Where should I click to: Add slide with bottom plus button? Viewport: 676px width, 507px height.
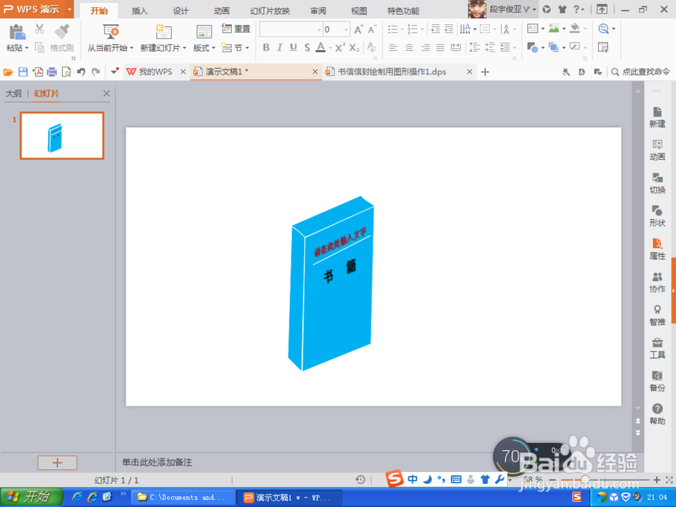tap(57, 462)
